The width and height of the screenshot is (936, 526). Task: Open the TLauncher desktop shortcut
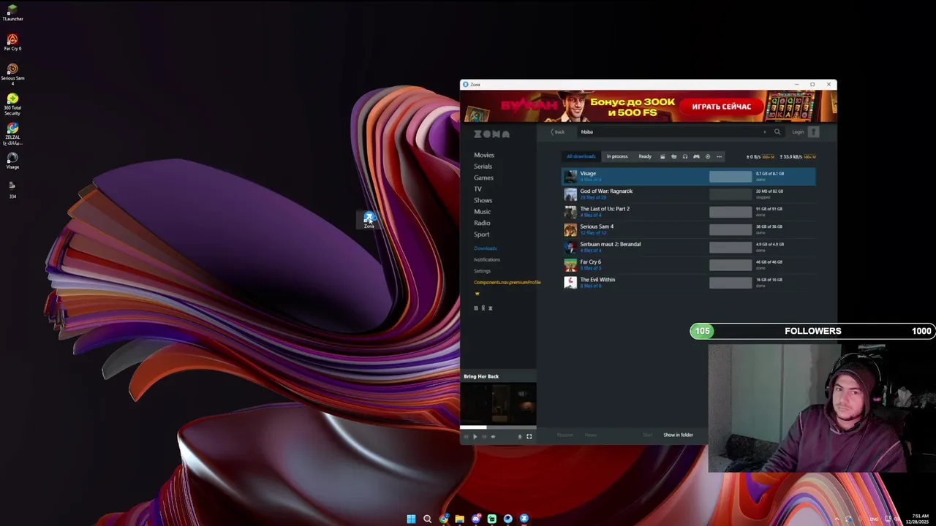click(x=12, y=12)
